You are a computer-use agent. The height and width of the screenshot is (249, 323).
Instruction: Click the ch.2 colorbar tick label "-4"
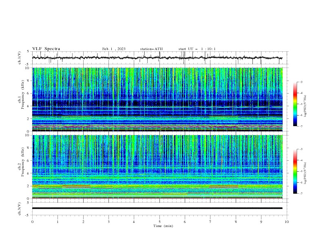click(x=301, y=160)
